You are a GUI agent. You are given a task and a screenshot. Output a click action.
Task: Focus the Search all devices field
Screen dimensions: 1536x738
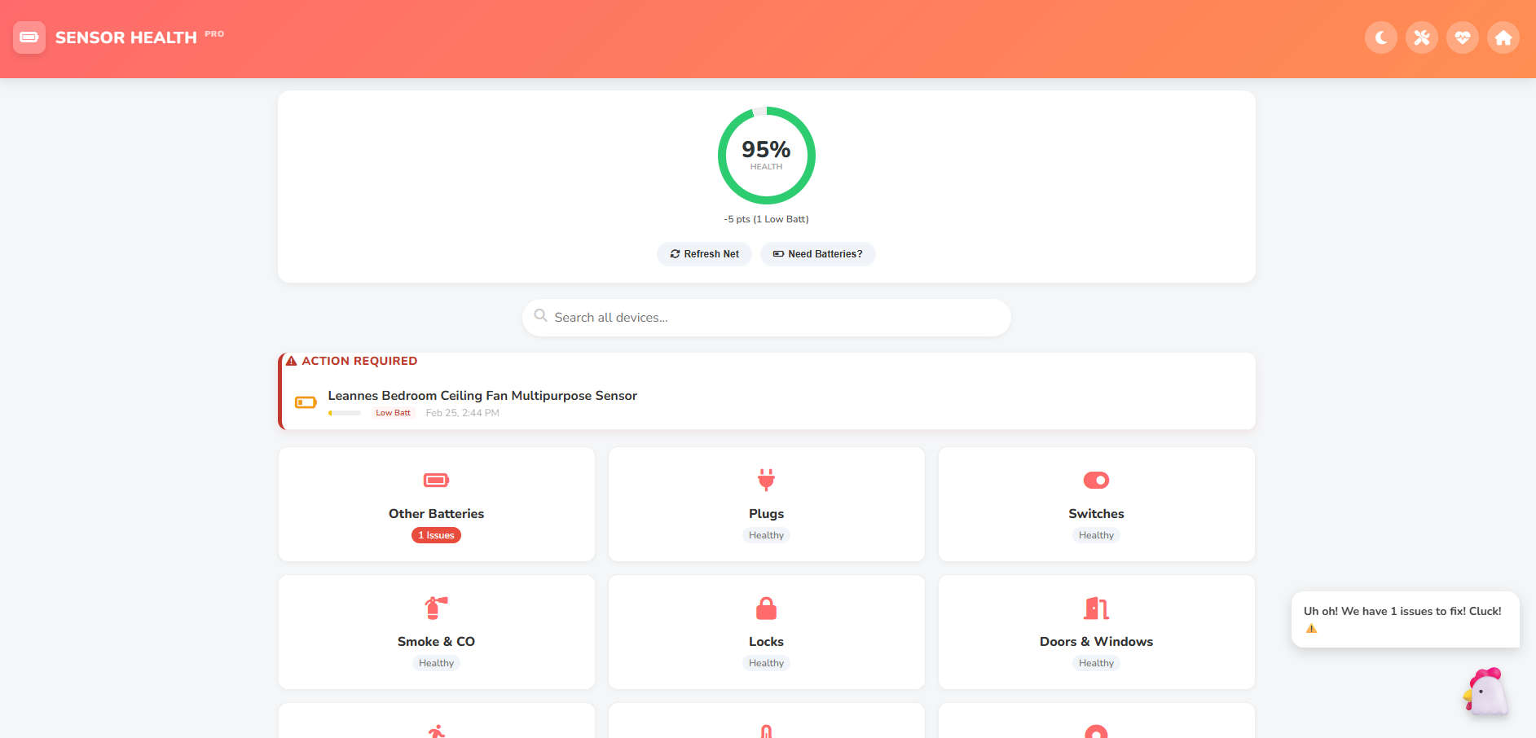767,318
